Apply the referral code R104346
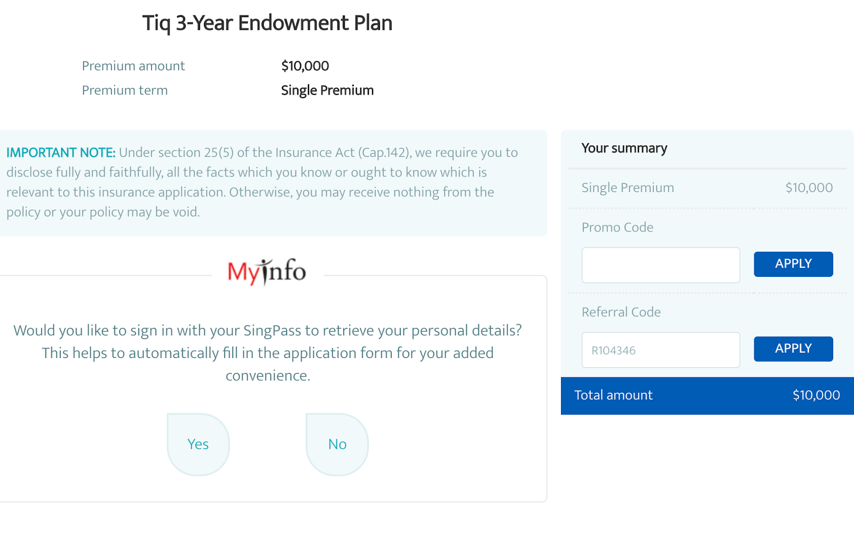The image size is (854, 533). click(x=793, y=349)
